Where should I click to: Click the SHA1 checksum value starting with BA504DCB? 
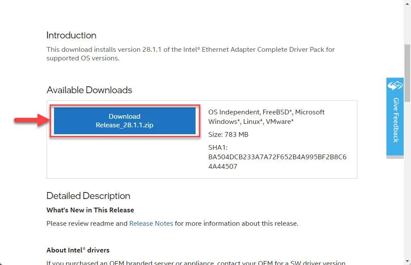(x=277, y=161)
